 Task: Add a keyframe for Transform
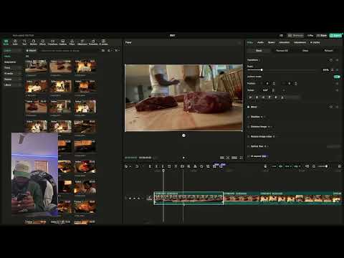(x=337, y=60)
